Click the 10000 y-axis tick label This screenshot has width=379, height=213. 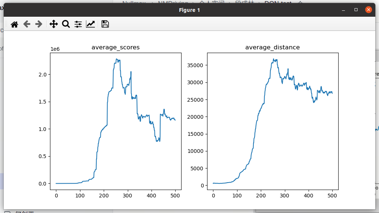[195, 151]
